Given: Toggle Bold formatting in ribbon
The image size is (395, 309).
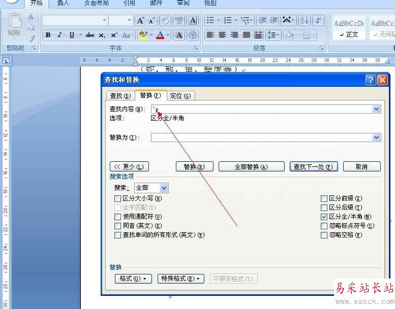Looking at the screenshot, I should (48, 35).
